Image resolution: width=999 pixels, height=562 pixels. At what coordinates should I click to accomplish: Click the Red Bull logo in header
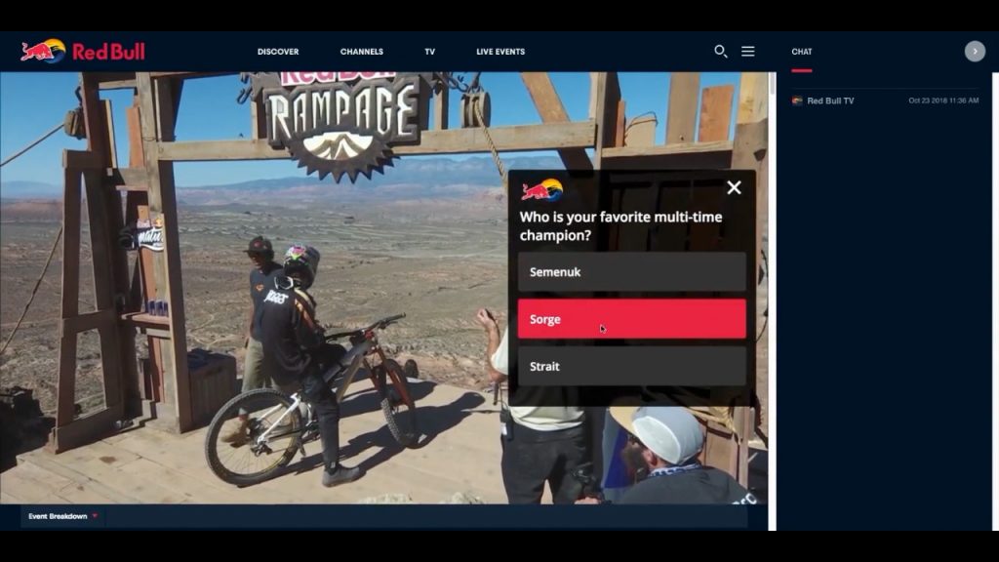pyautogui.click(x=83, y=51)
